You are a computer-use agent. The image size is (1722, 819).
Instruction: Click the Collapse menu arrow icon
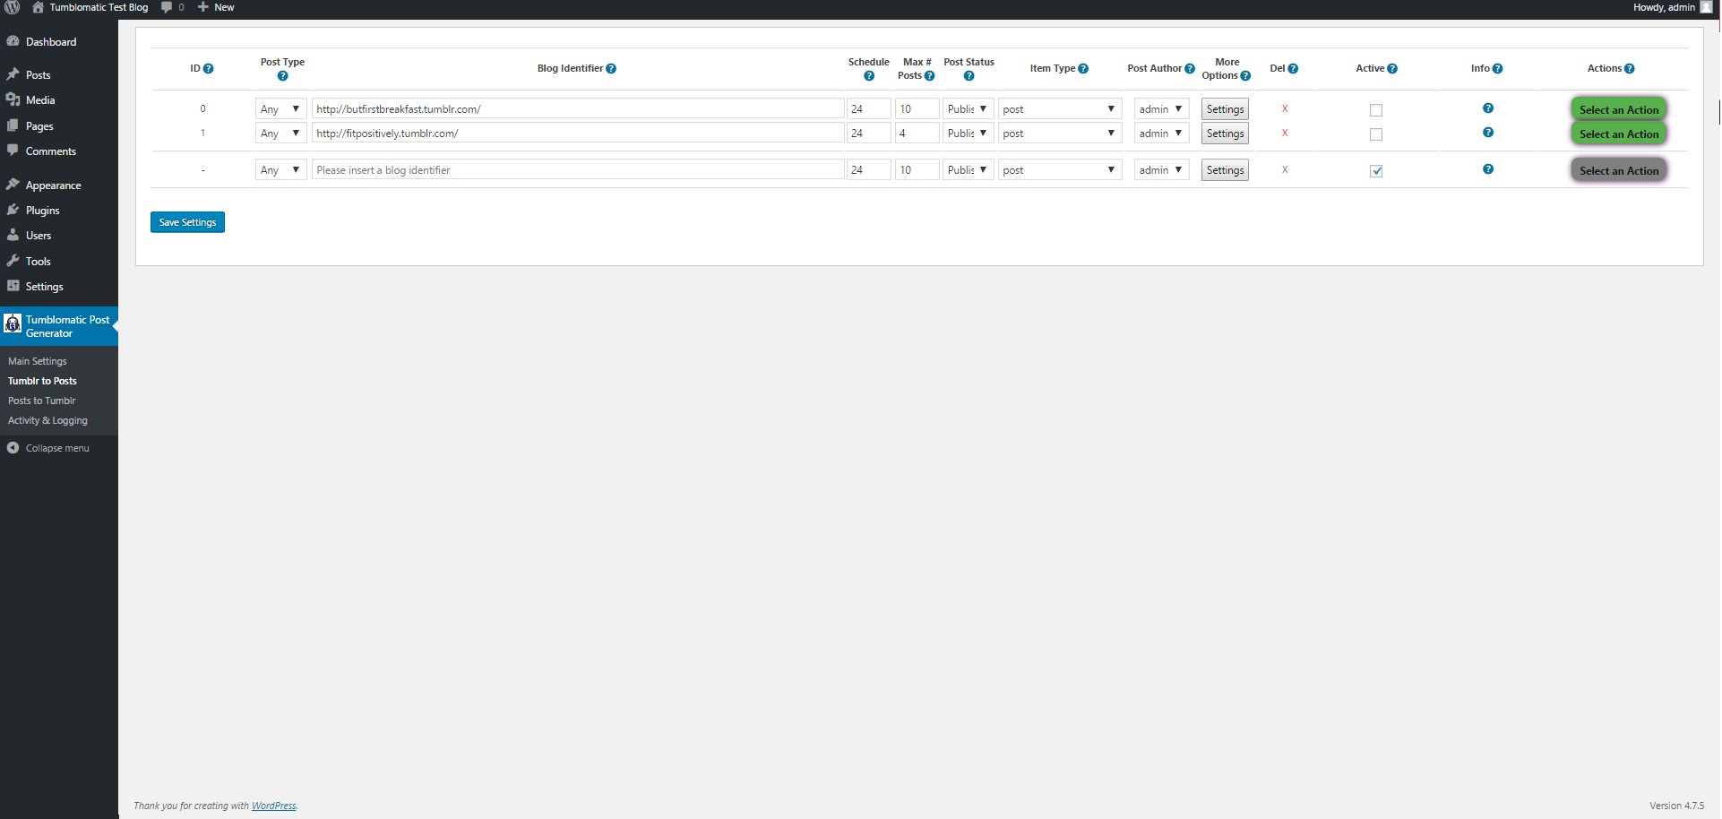coord(13,448)
